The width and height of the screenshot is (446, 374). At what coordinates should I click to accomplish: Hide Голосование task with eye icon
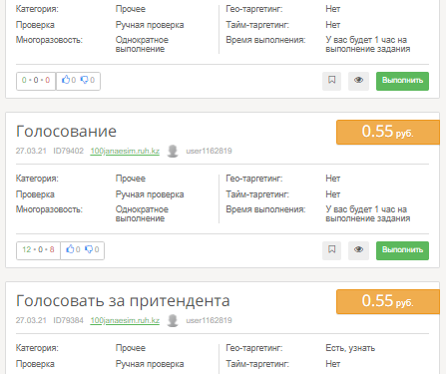click(x=358, y=250)
